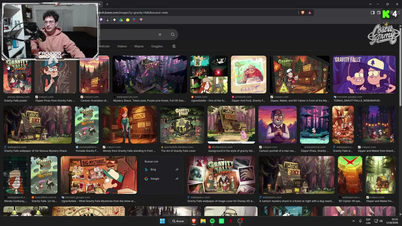Click the Brave Shields lion icon in address bar
The width and height of the screenshot is (402, 226).
pos(303,13)
